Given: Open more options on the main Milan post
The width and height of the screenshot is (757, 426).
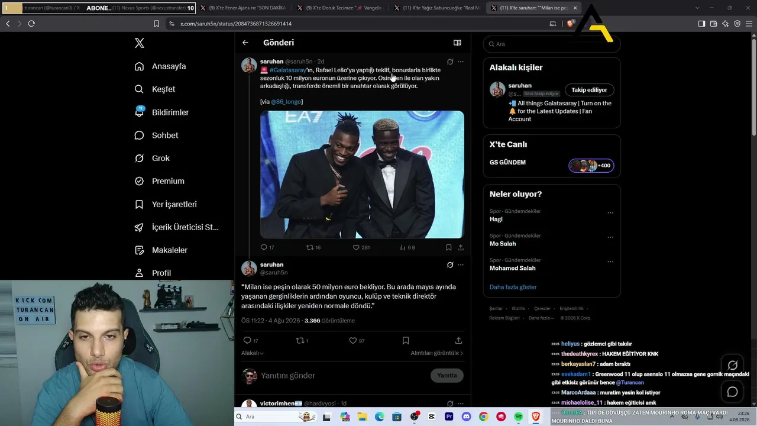Looking at the screenshot, I should (x=461, y=265).
